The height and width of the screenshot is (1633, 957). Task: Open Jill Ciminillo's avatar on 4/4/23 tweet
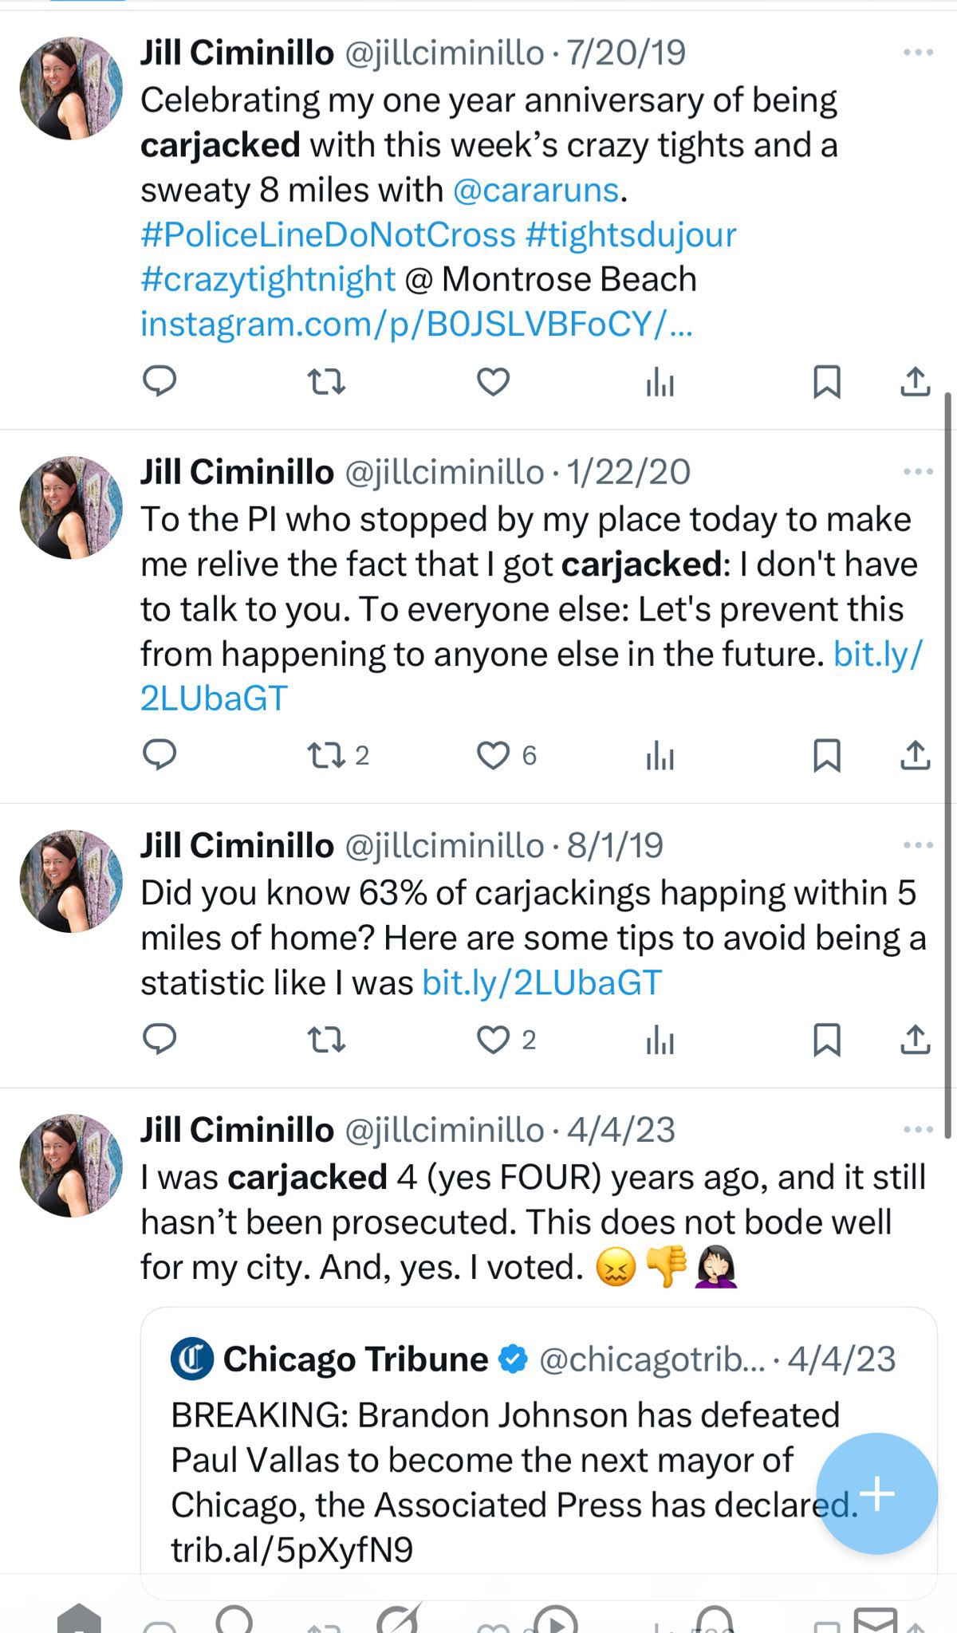pyautogui.click(x=71, y=1165)
